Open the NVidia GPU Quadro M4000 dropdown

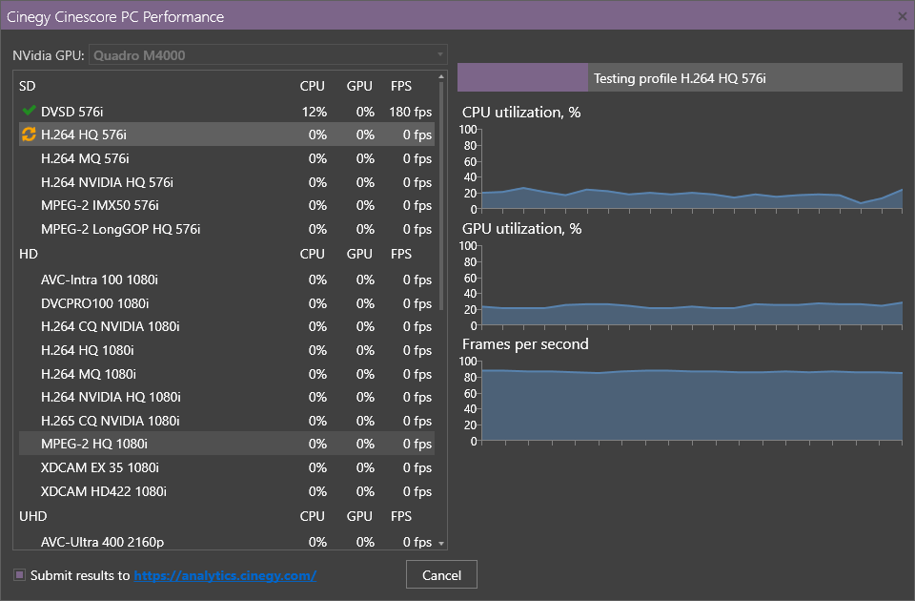coord(268,55)
